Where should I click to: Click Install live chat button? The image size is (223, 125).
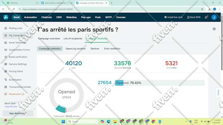point(173,17)
